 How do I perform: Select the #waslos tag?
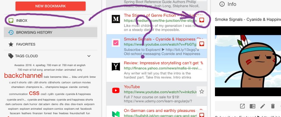click(x=19, y=65)
